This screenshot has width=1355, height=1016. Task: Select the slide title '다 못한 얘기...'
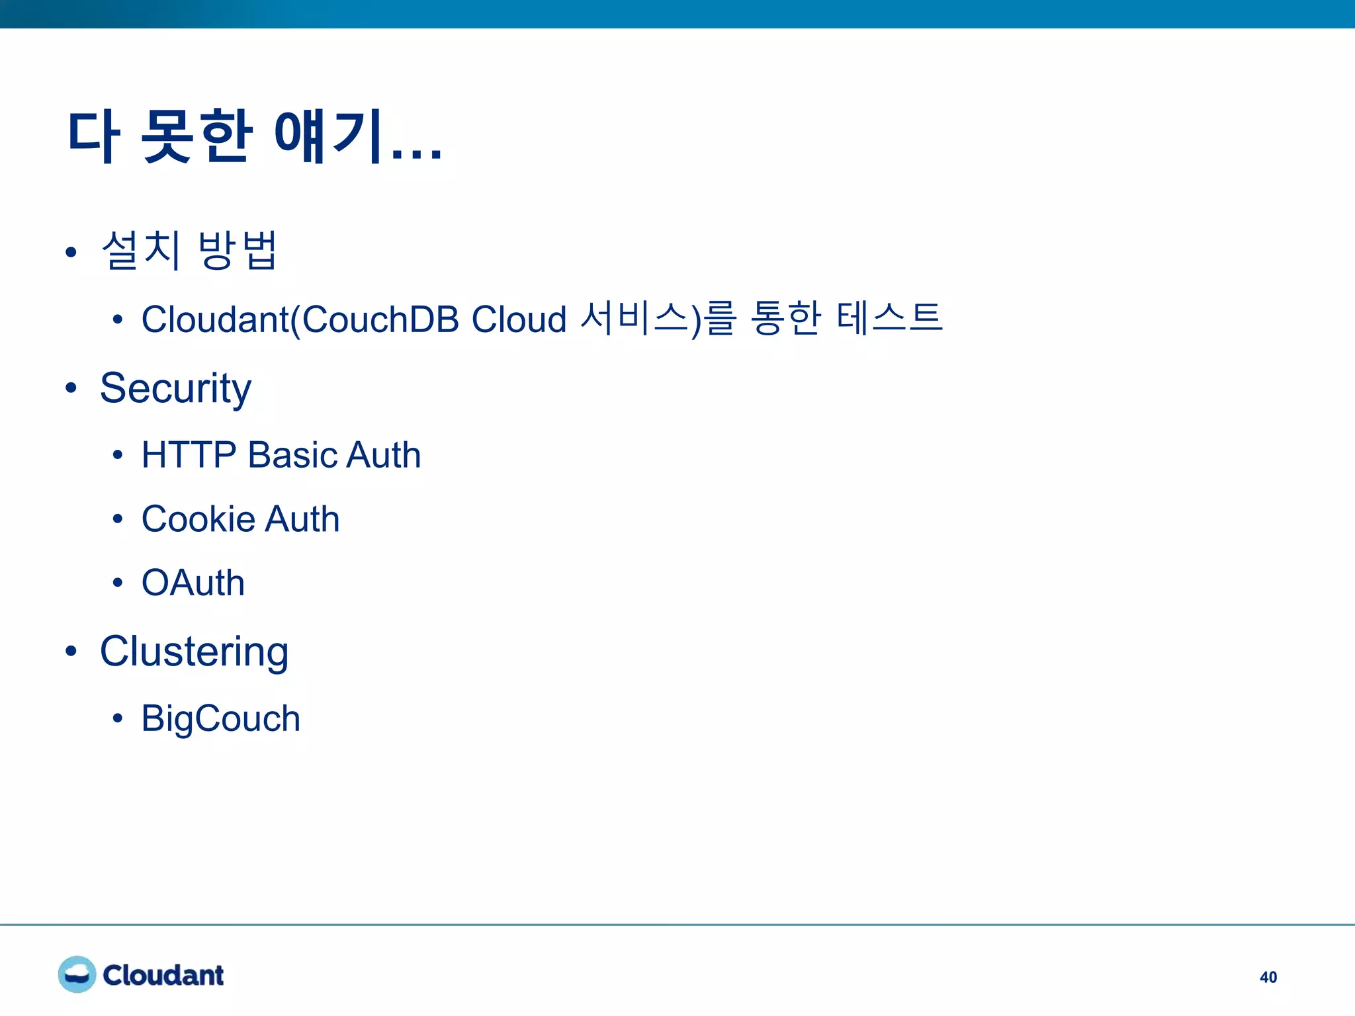255,136
